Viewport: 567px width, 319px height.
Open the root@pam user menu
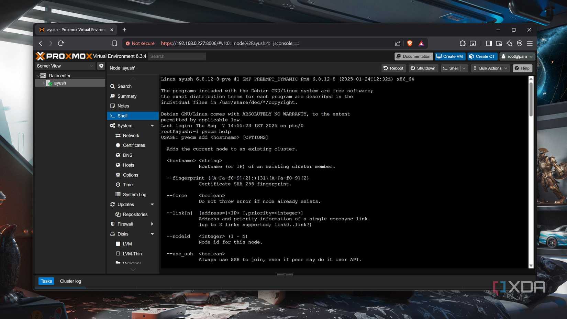point(517,56)
